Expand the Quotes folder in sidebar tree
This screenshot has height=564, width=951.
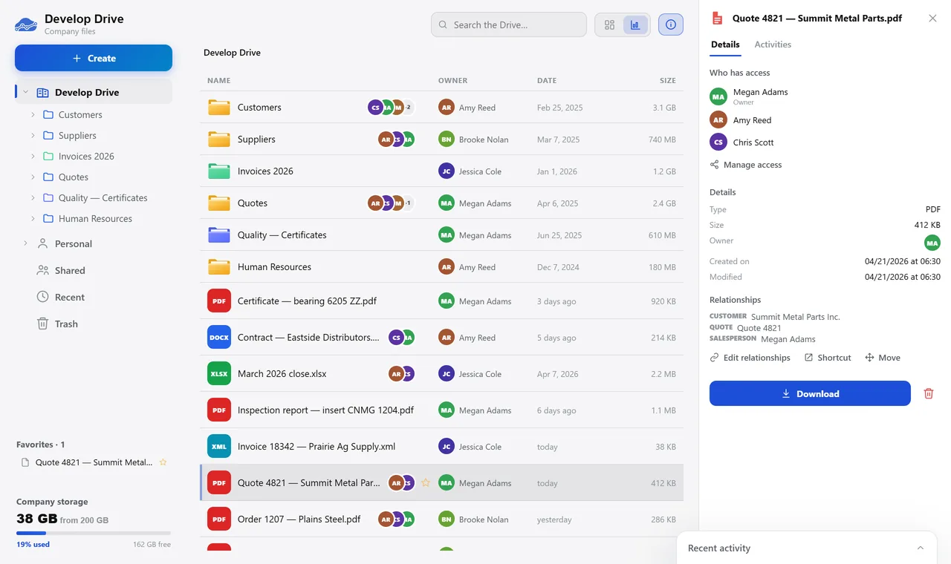33,177
